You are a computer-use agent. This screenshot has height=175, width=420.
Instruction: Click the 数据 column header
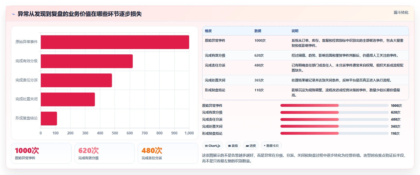click(x=258, y=31)
